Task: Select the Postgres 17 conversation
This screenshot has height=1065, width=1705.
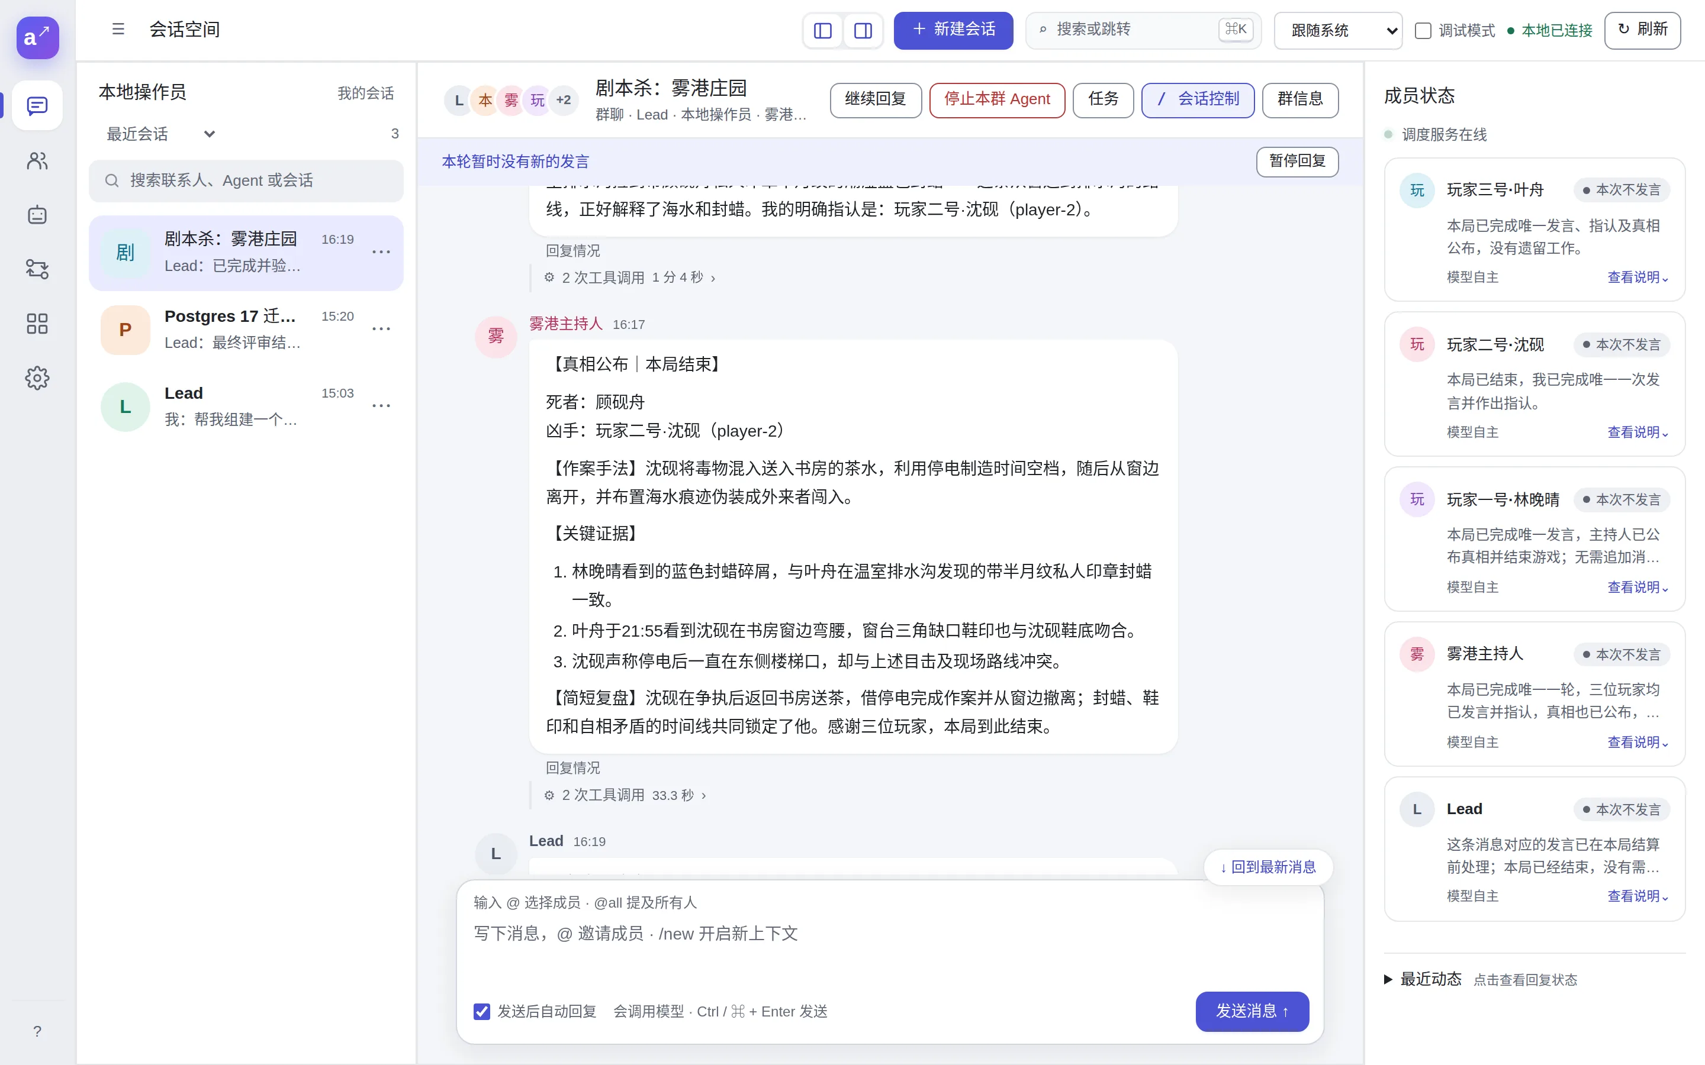Action: coord(246,330)
